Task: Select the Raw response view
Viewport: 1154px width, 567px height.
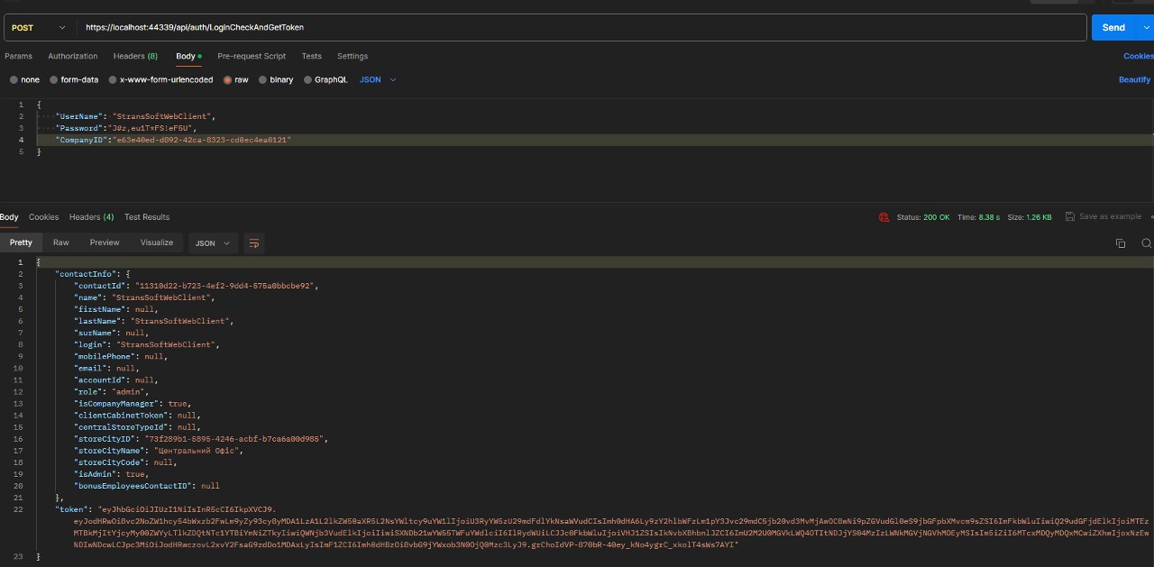Action: pyautogui.click(x=61, y=242)
